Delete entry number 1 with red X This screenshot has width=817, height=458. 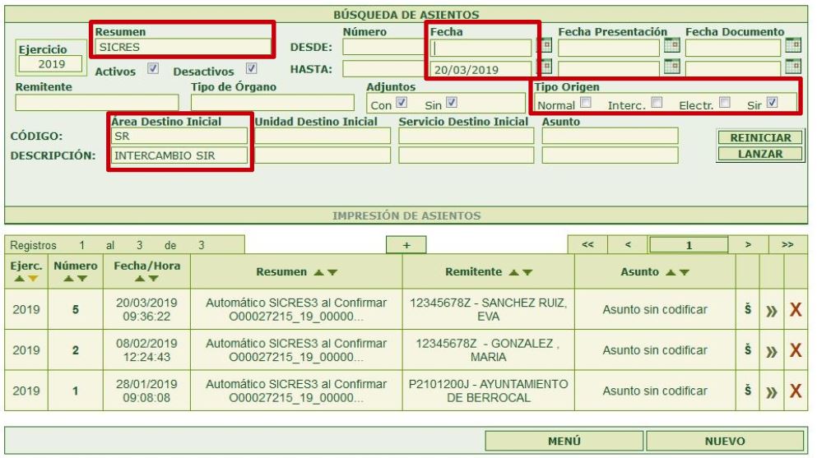coord(796,391)
